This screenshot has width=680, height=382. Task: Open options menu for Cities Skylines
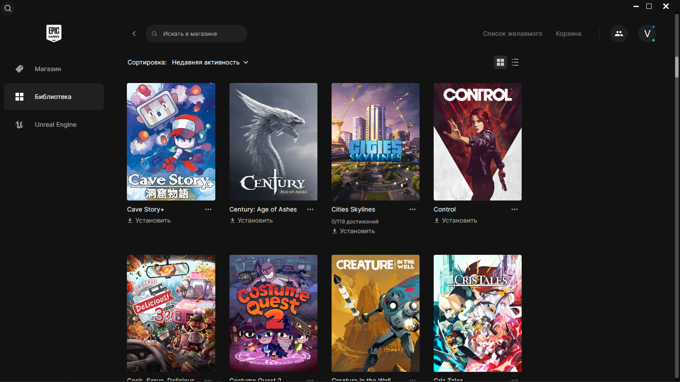tap(413, 209)
